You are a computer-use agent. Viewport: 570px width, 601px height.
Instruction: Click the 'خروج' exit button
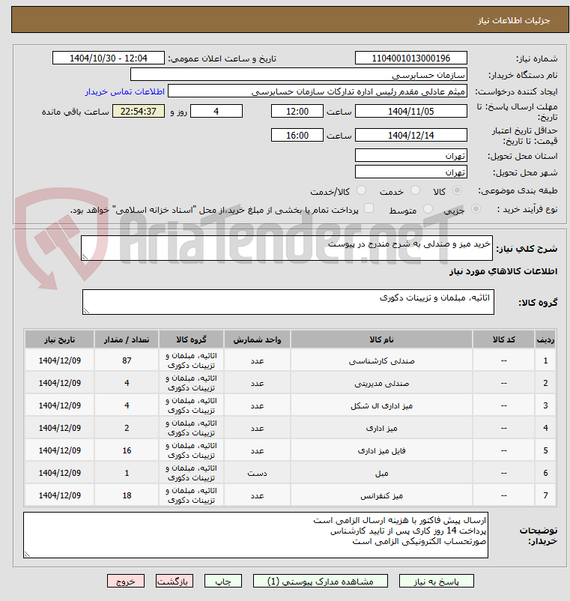point(126,581)
